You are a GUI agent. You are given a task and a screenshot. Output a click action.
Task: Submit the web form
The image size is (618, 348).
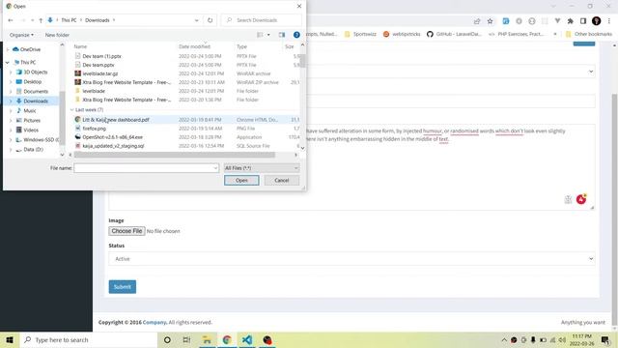(x=123, y=287)
